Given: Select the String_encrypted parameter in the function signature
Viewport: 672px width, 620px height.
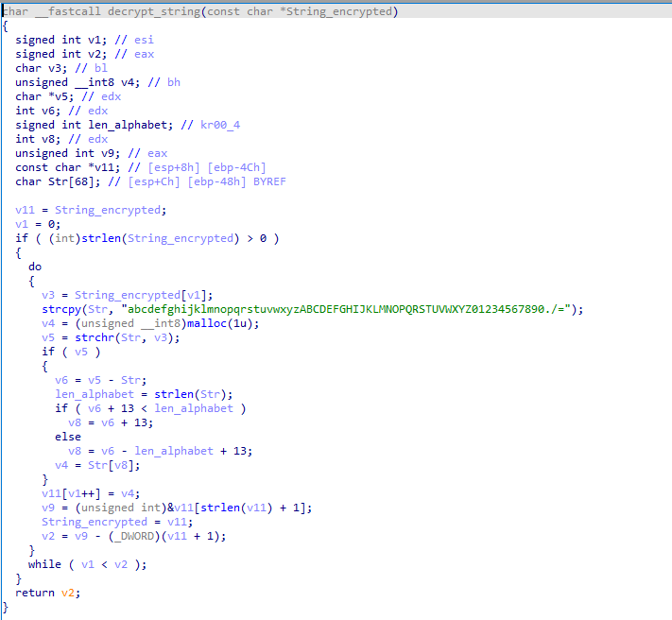Looking at the screenshot, I should click(x=336, y=10).
